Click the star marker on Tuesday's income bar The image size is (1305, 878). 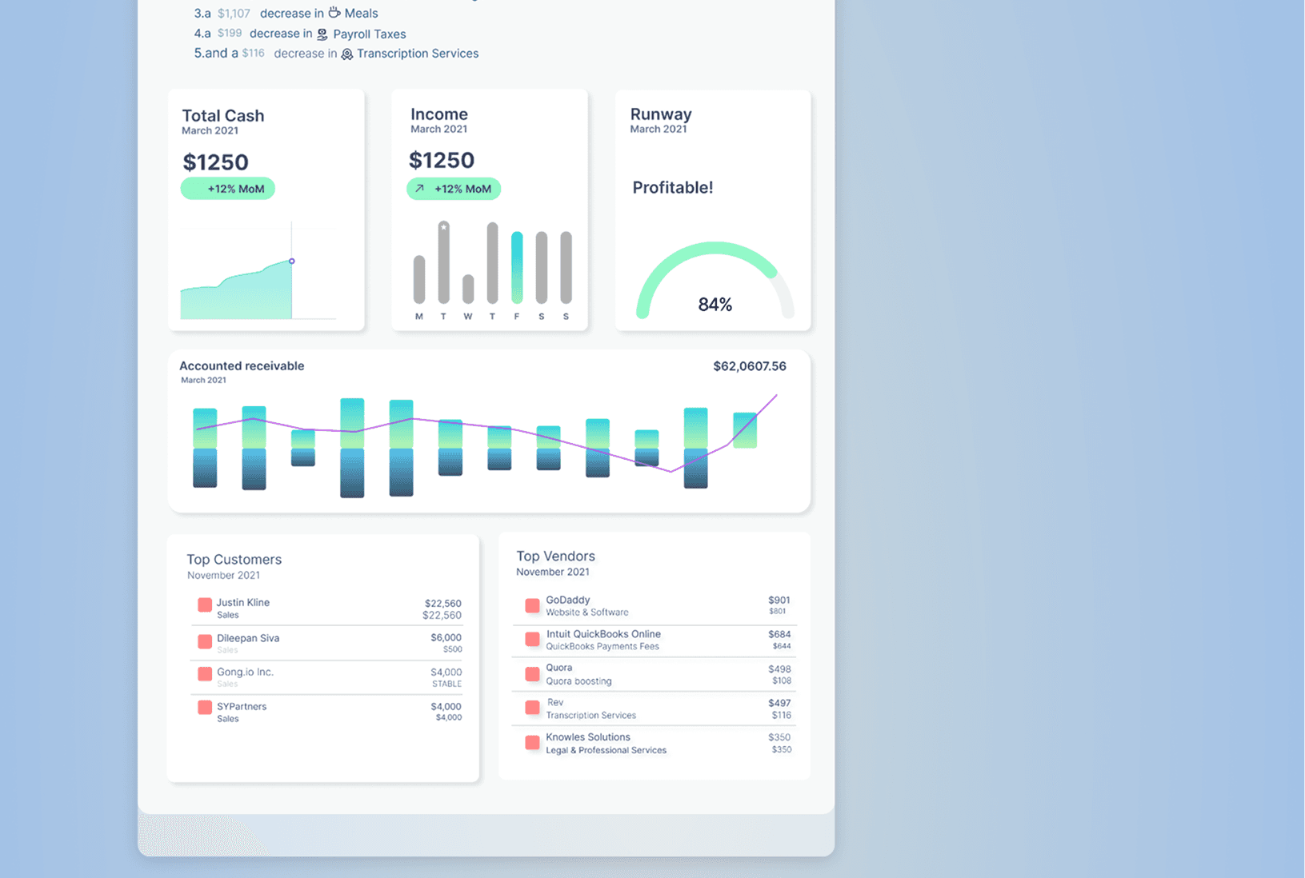[443, 227]
